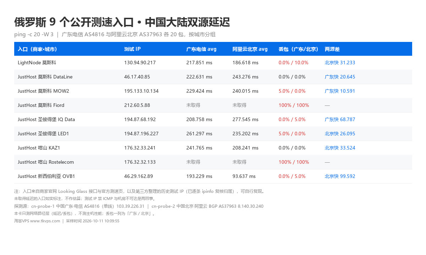
Task: Click the 243.276 ms value
Action: 245,77
